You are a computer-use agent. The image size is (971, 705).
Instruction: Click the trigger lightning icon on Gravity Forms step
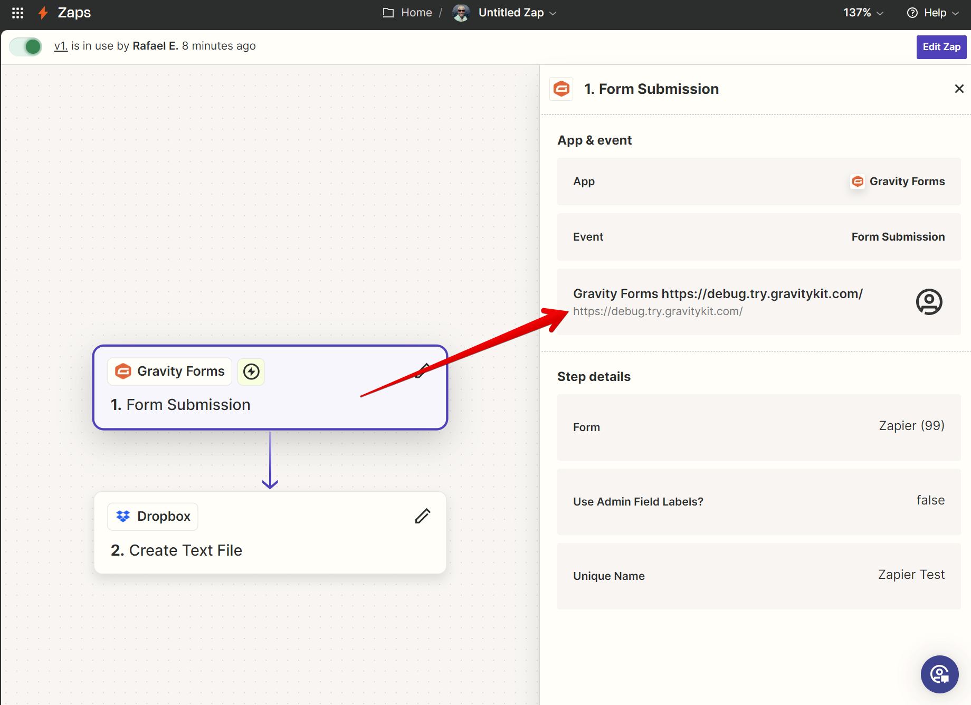(x=251, y=371)
